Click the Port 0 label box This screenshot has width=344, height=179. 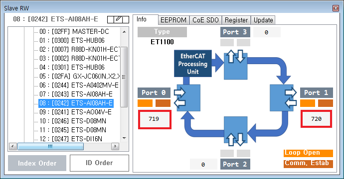point(154,93)
